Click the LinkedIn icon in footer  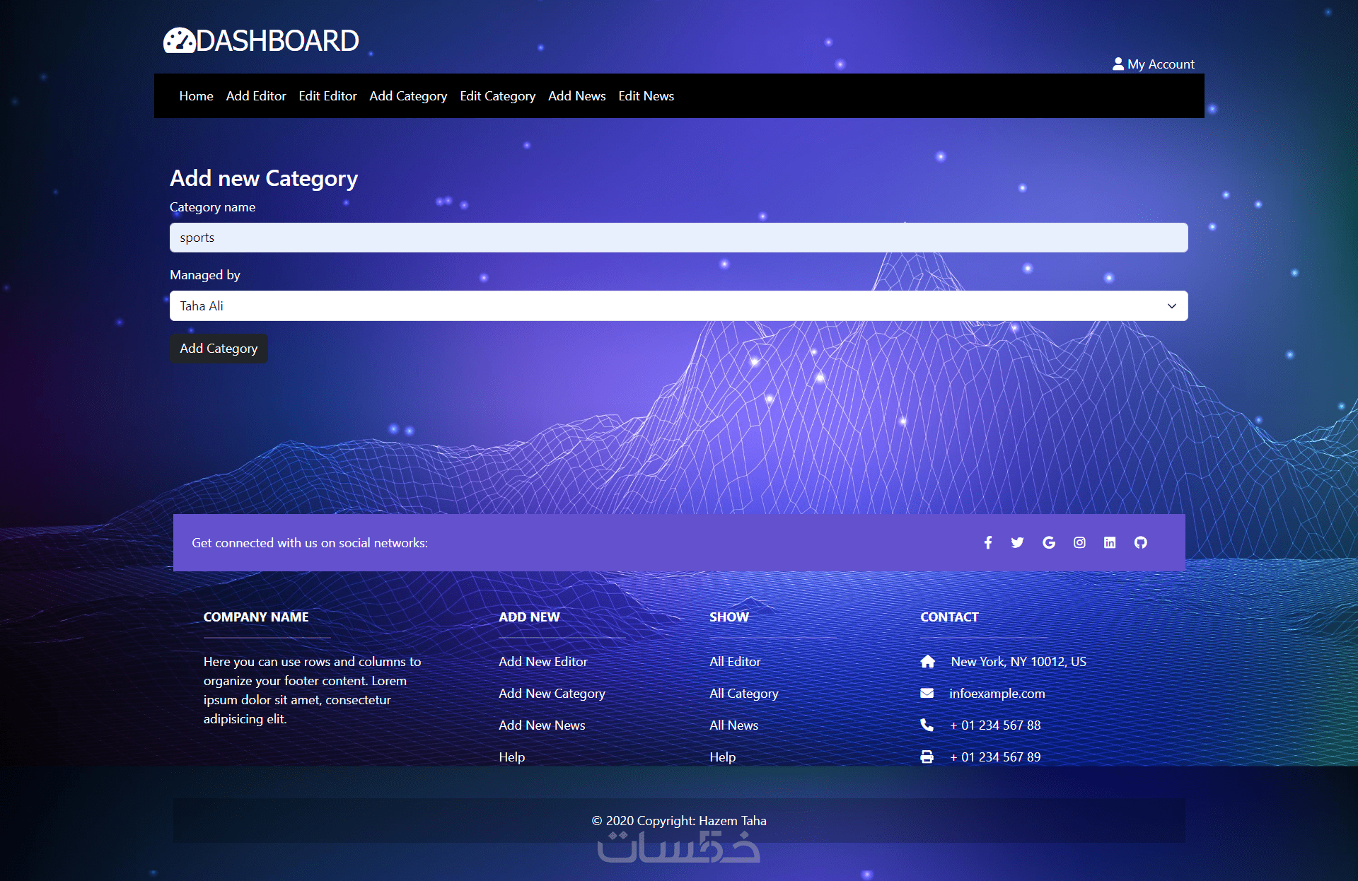[x=1110, y=542]
